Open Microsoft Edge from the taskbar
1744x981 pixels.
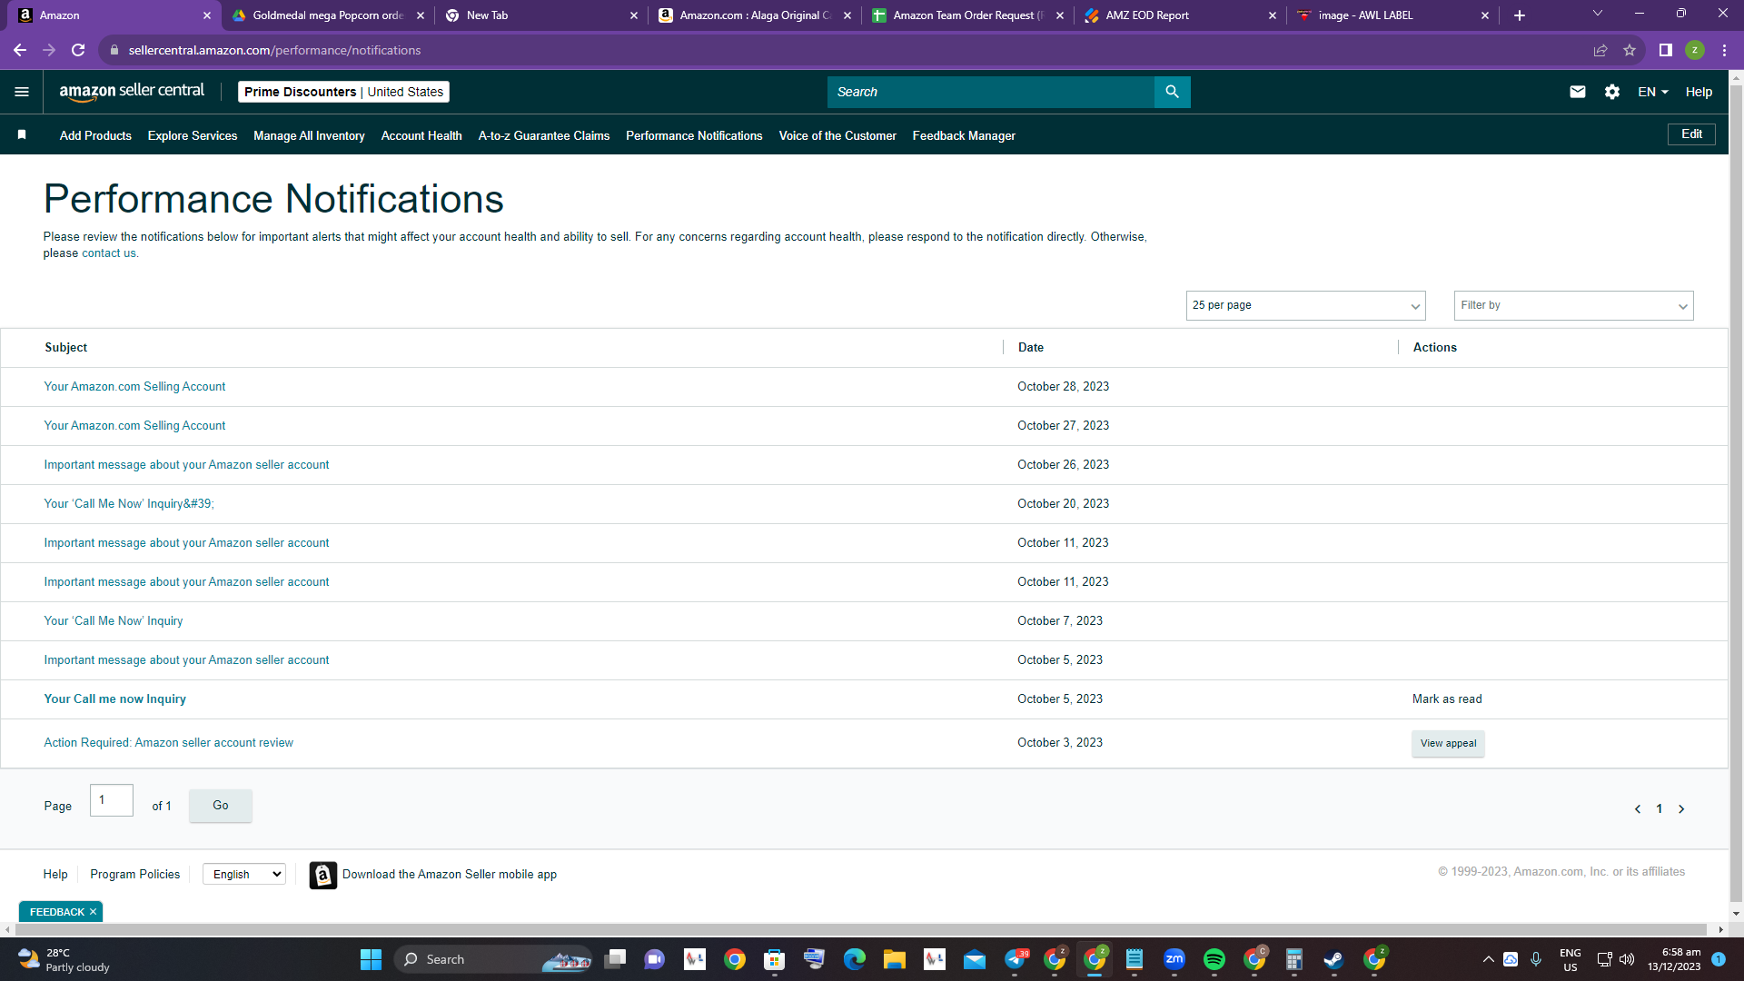coord(855,959)
